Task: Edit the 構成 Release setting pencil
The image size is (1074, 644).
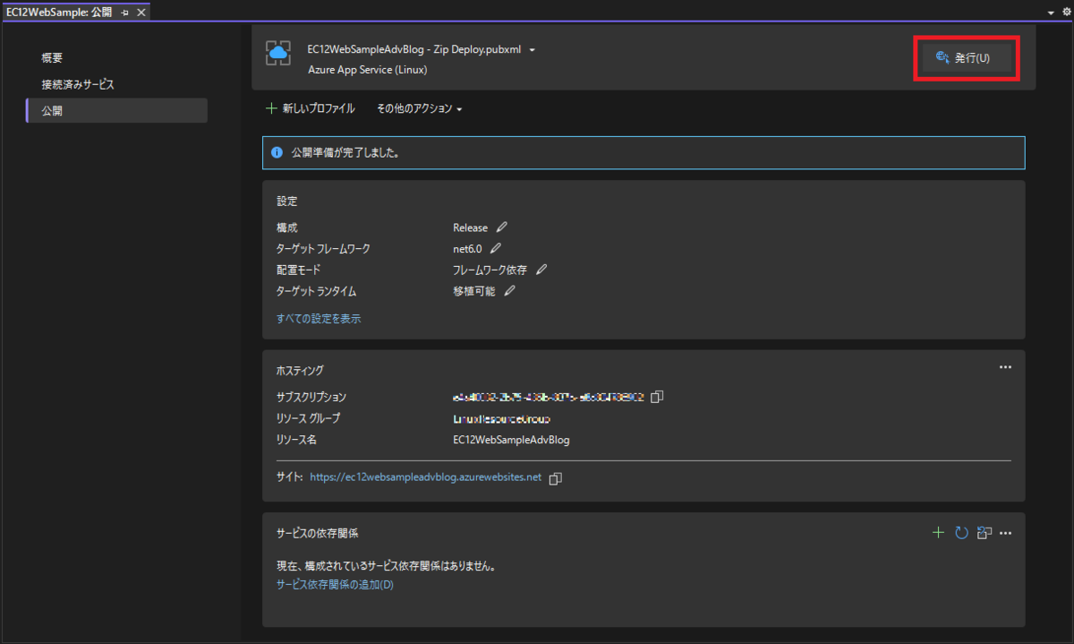Action: pyautogui.click(x=502, y=228)
